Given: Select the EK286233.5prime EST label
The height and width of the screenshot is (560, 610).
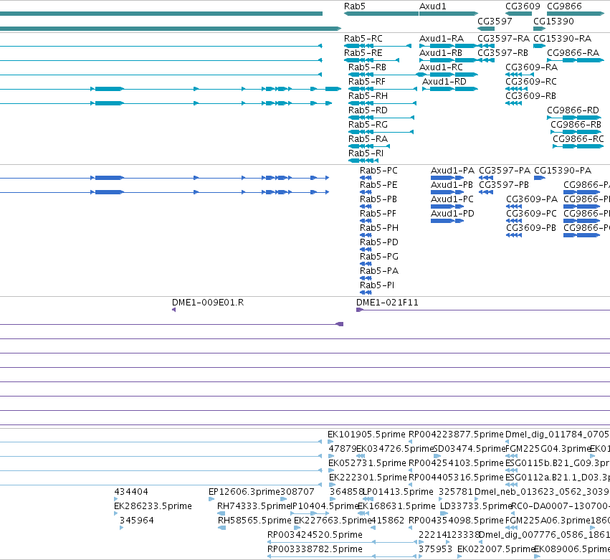Looking at the screenshot, I should 153,506.
